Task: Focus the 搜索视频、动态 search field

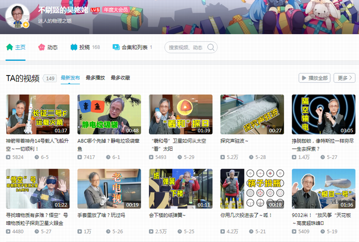Action: point(186,47)
